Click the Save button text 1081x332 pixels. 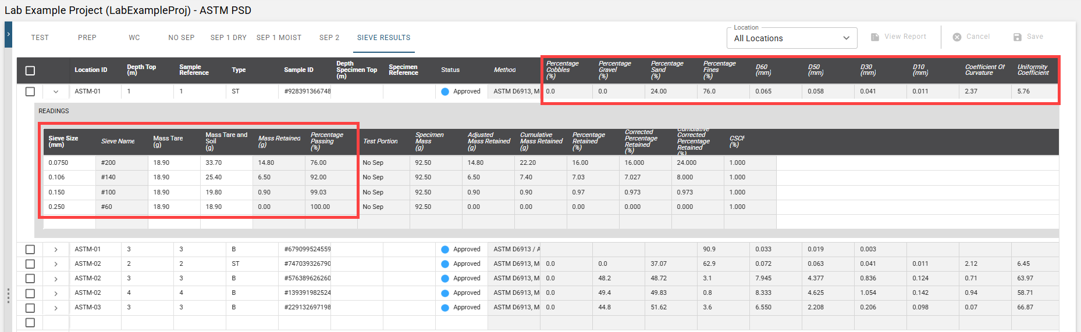point(1034,37)
